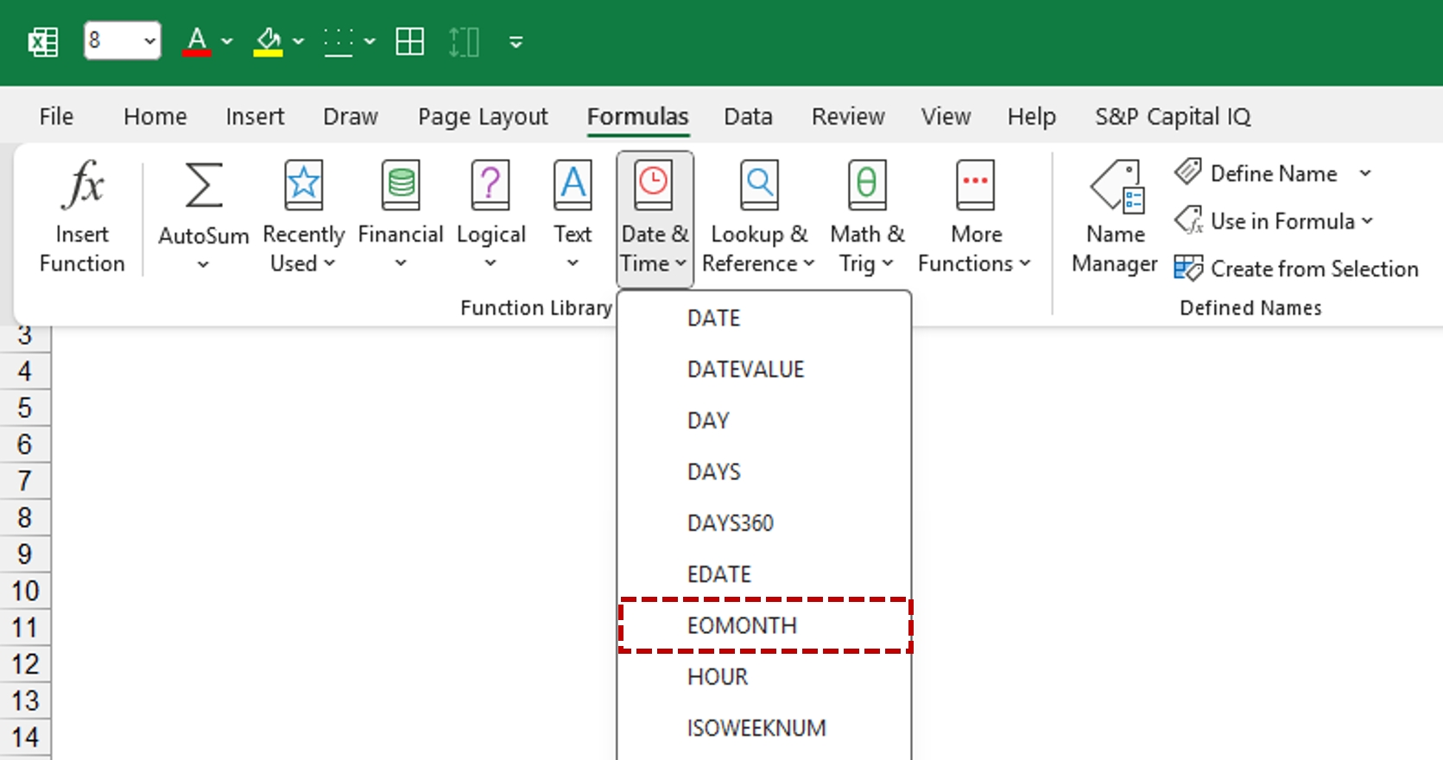
Task: Open Math & Trig functions
Action: click(867, 216)
